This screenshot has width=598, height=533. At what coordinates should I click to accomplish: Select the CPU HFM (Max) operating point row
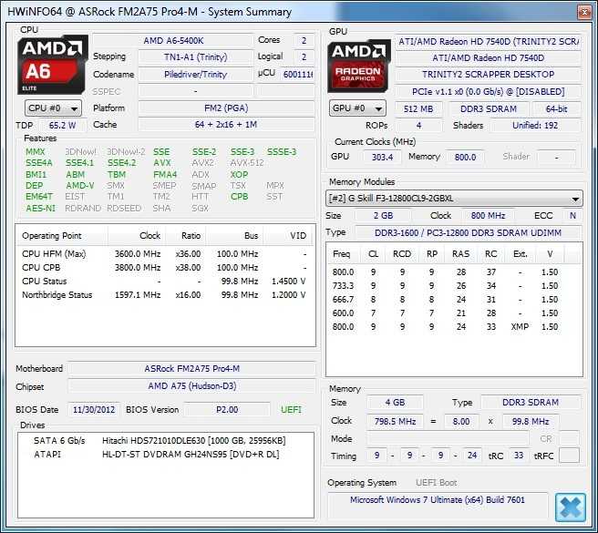coord(164,254)
